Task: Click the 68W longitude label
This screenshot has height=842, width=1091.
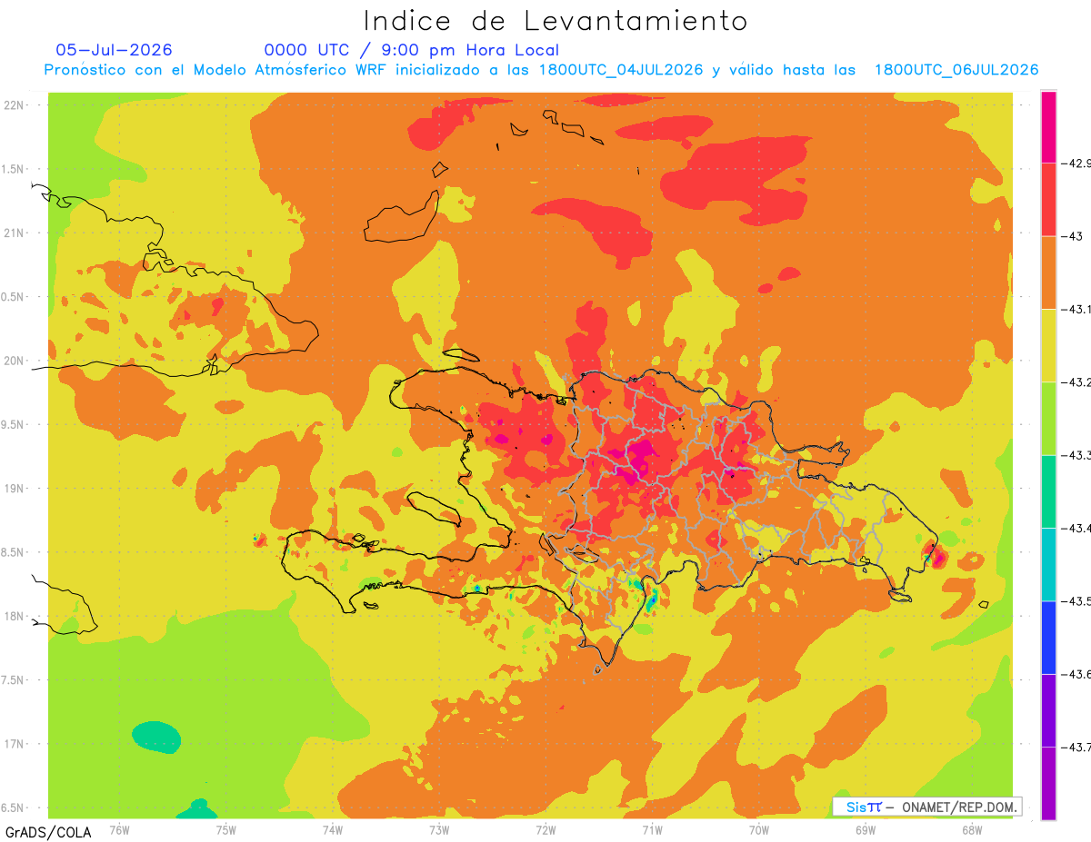Action: point(972,829)
